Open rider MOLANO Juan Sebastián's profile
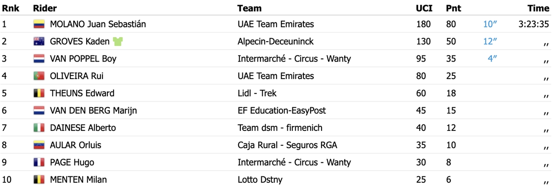The width and height of the screenshot is (556, 186). (x=98, y=24)
